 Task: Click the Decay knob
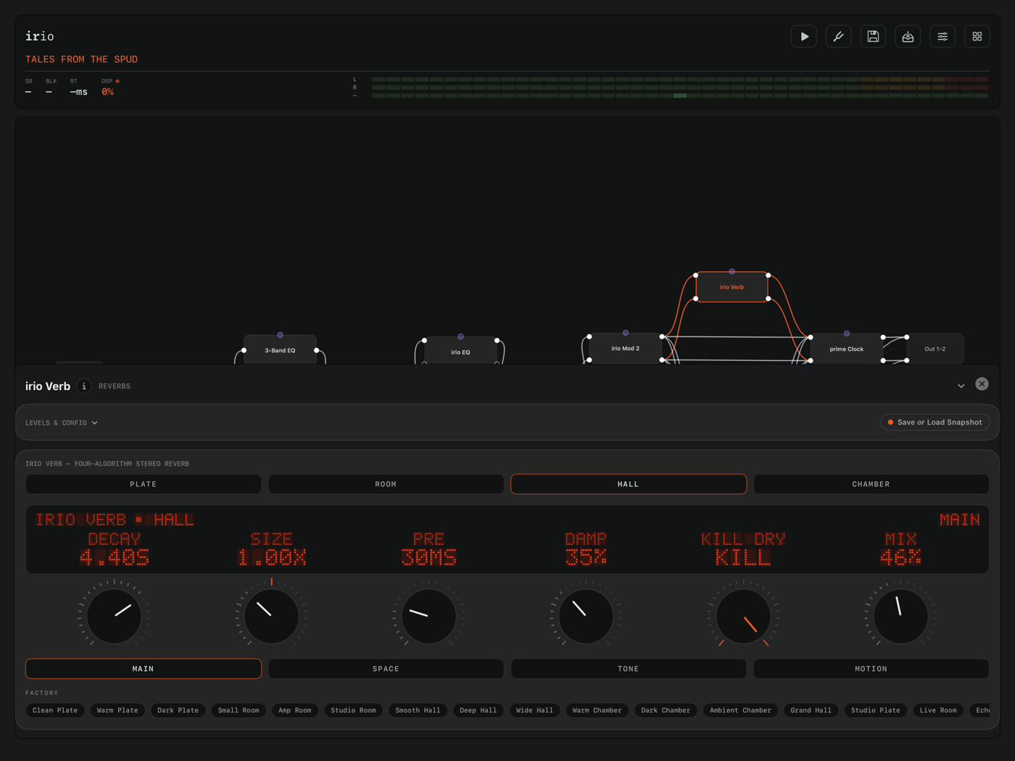pos(114,616)
